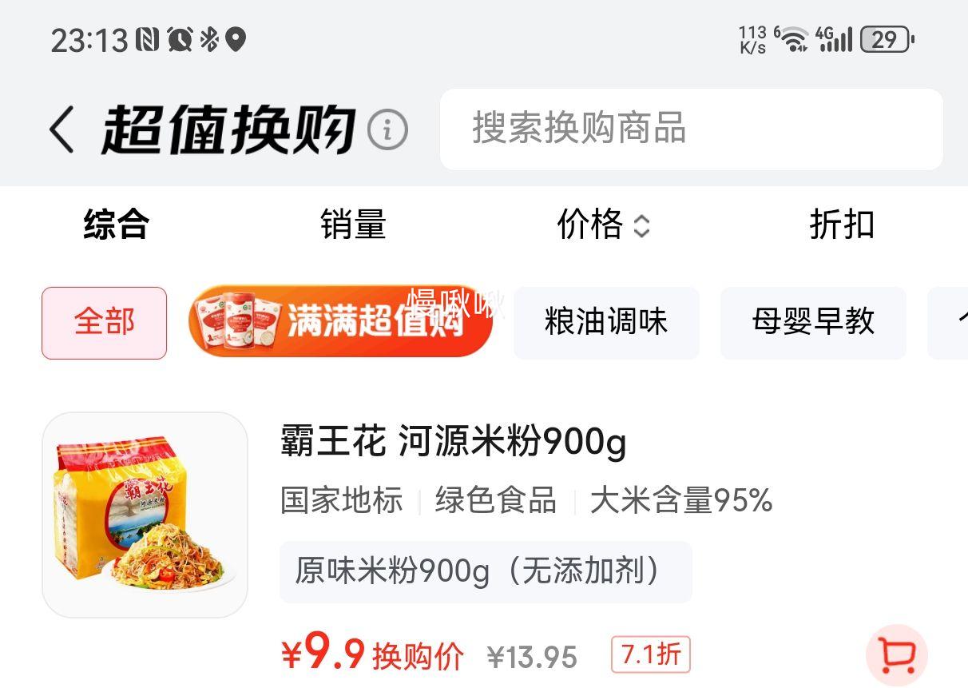Image resolution: width=968 pixels, height=688 pixels.
Task: Select the 综合 sorting tab
Action: click(117, 225)
